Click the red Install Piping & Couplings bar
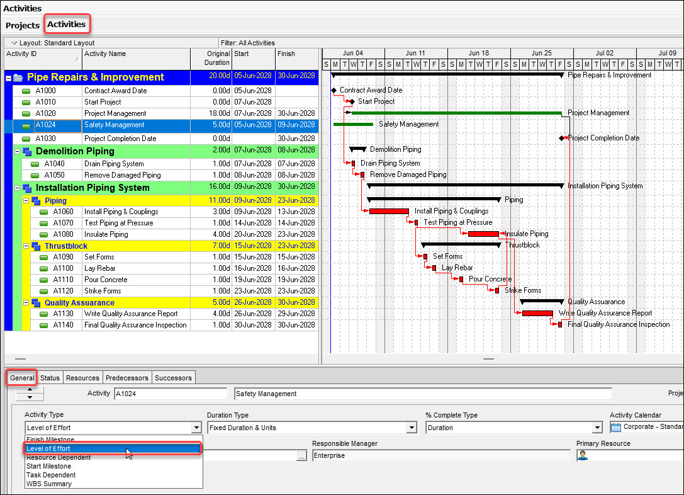 pyautogui.click(x=389, y=211)
